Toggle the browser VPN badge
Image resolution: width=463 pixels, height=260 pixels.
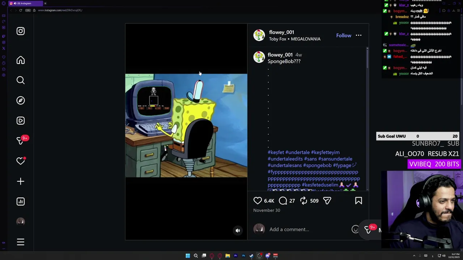pos(28,10)
